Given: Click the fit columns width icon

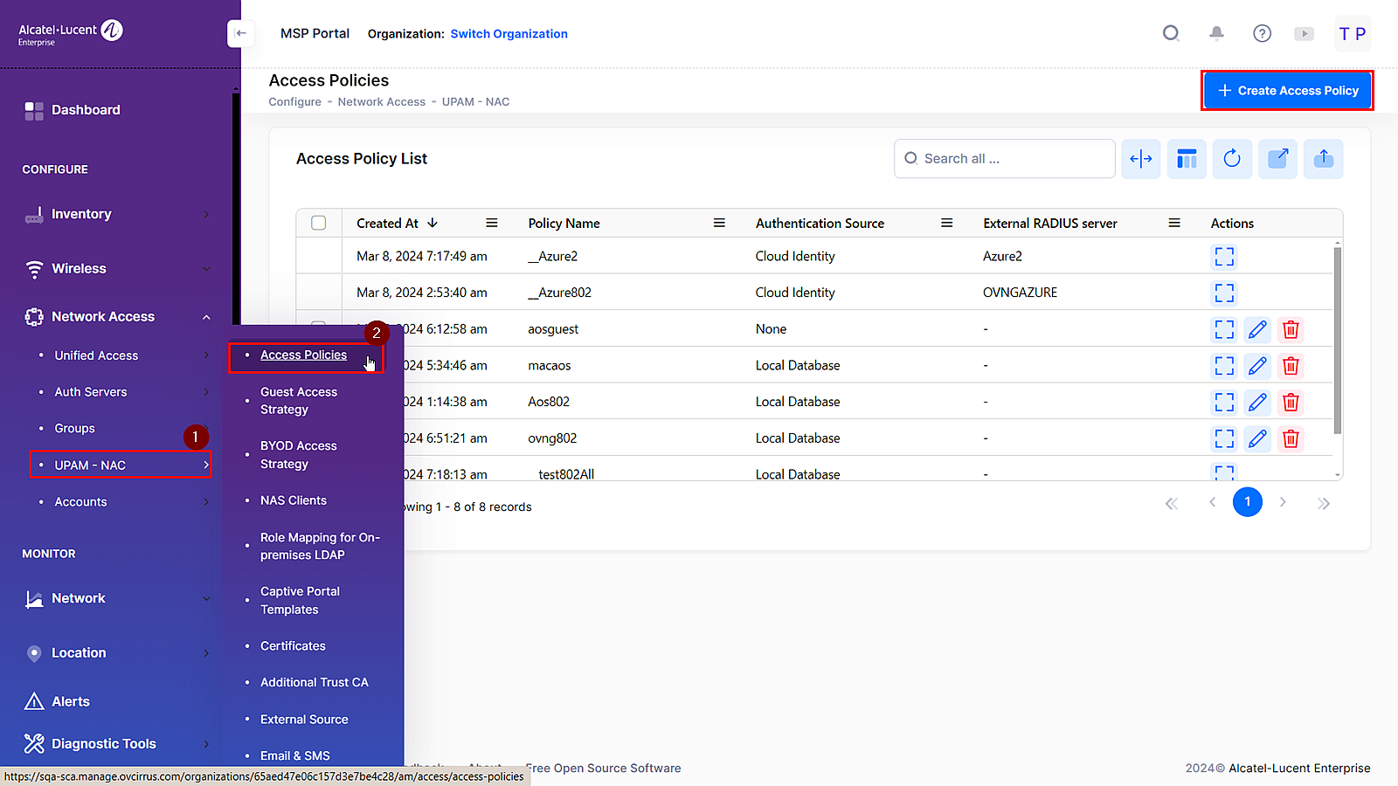Looking at the screenshot, I should point(1141,159).
